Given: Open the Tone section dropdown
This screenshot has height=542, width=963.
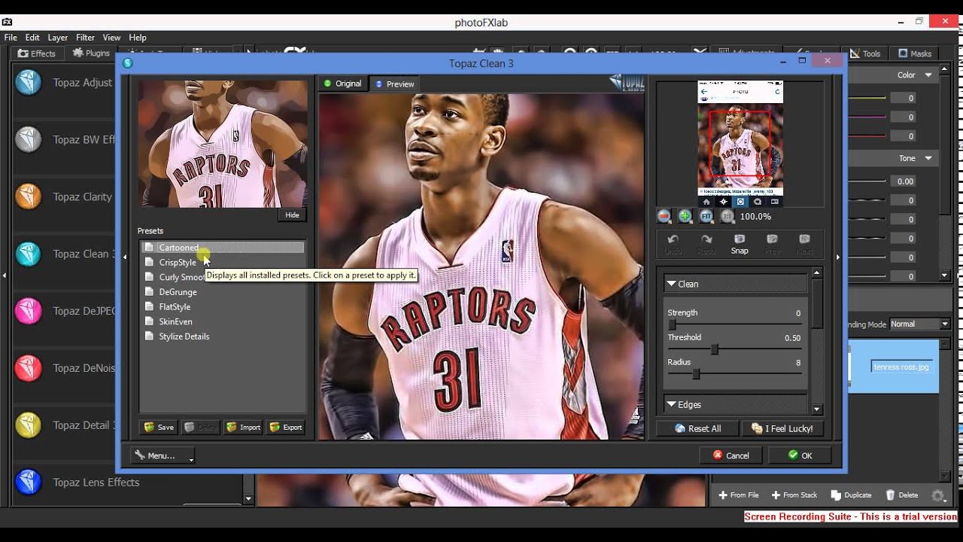Looking at the screenshot, I should click(x=928, y=158).
